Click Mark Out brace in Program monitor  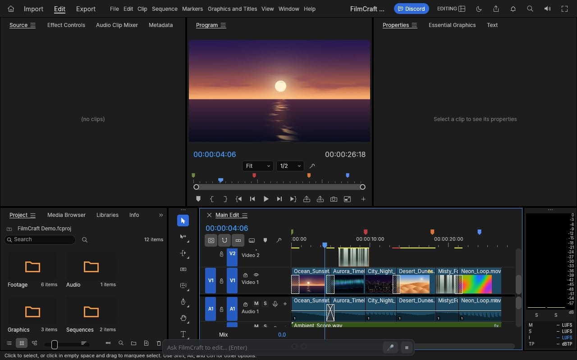225,199
